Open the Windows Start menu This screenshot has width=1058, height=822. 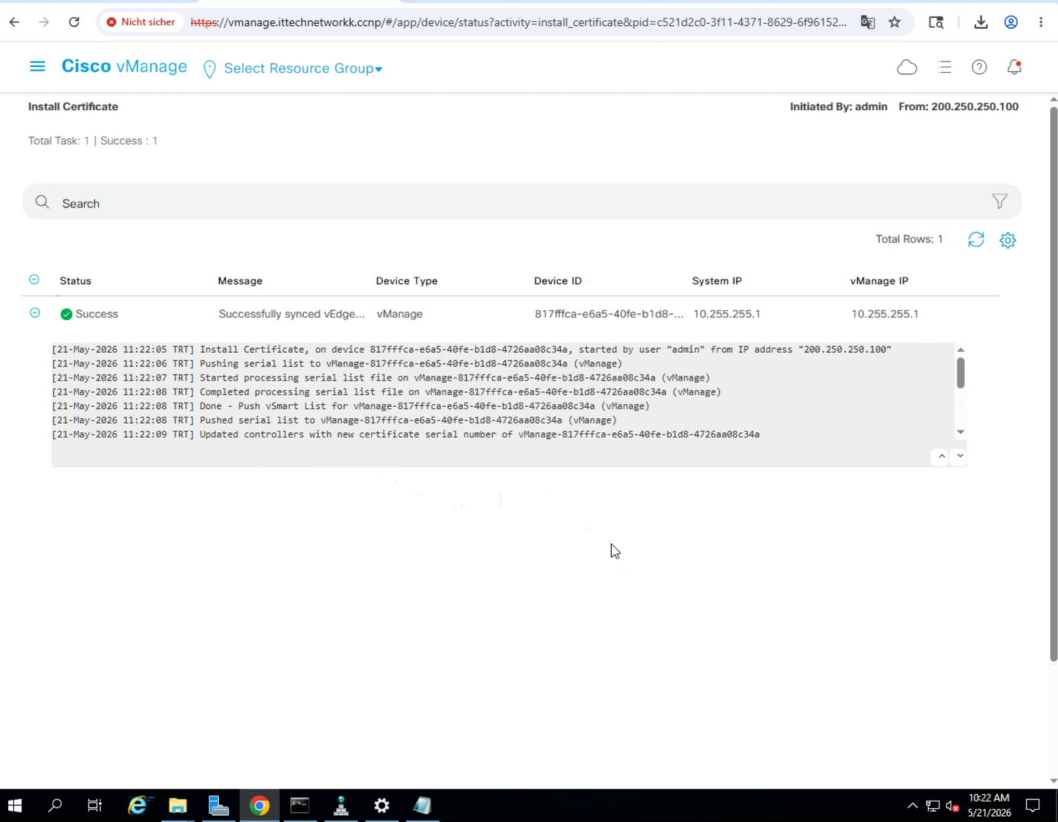point(15,805)
